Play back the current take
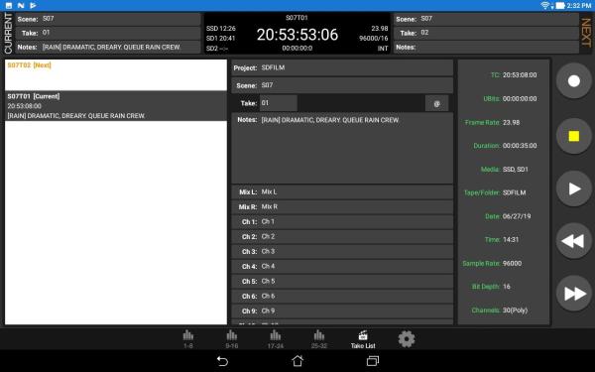 574,188
